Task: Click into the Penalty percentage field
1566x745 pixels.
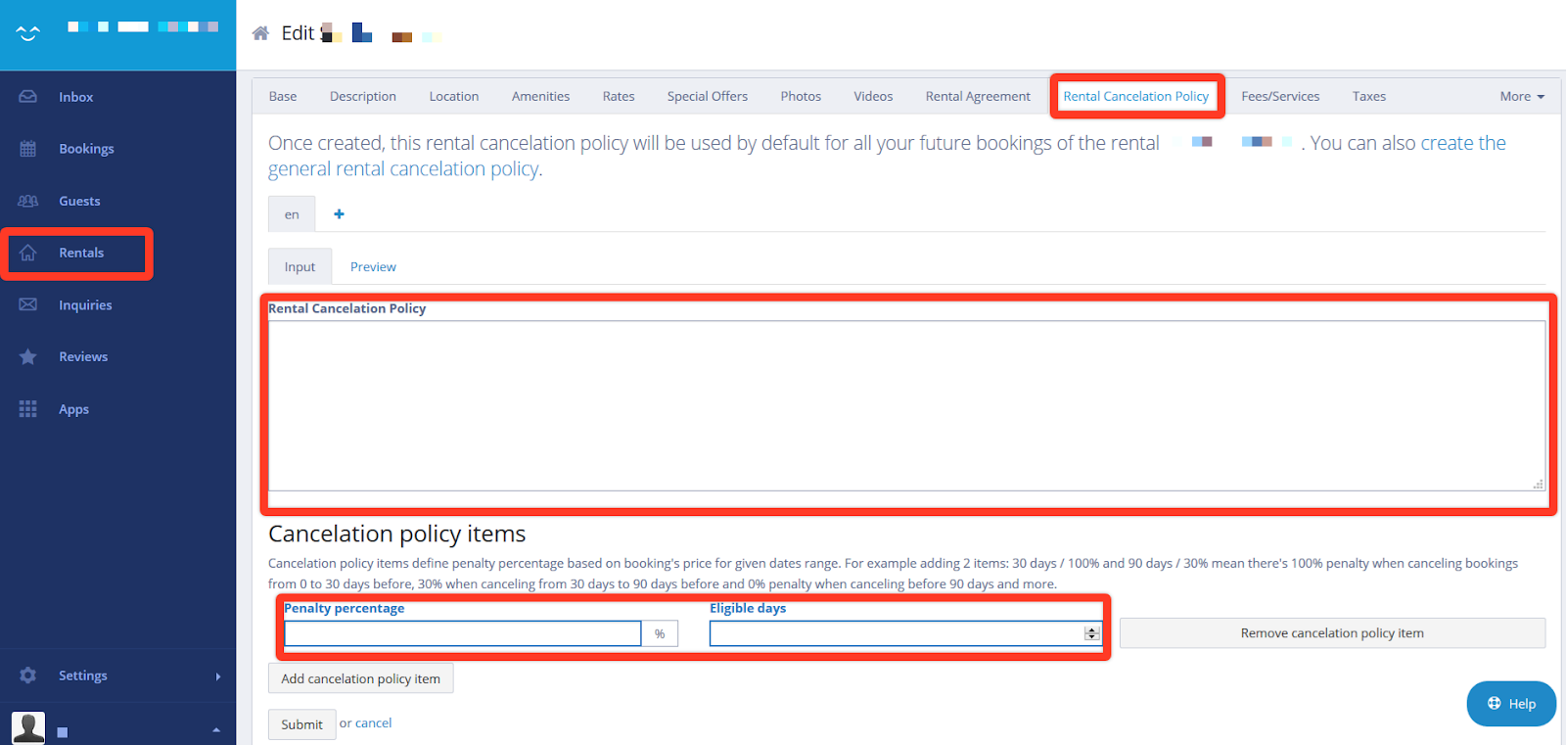Action: [462, 633]
